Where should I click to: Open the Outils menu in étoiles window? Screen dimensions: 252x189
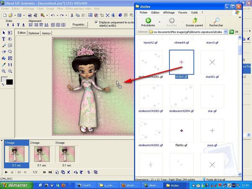click(194, 13)
